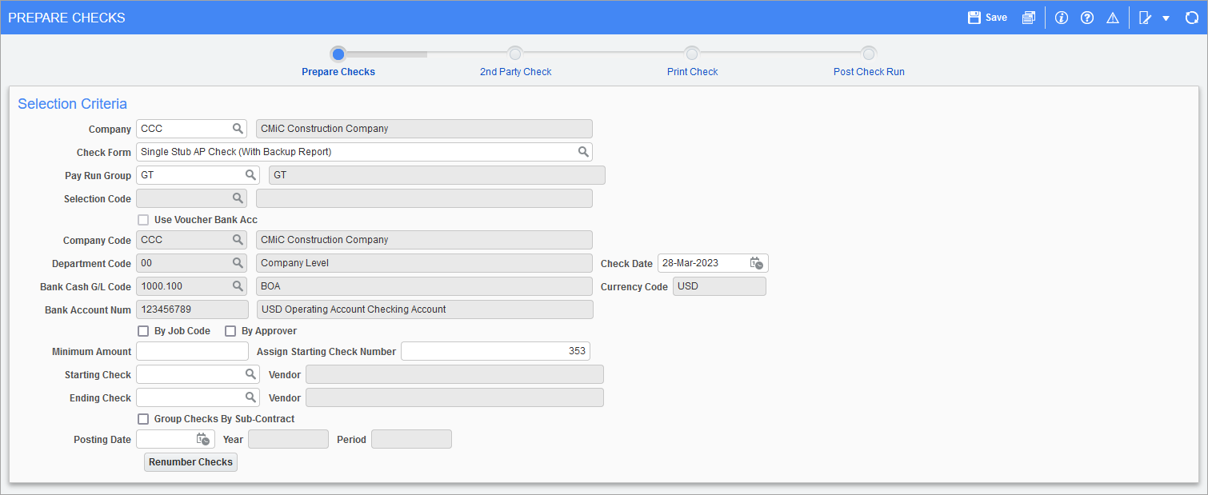This screenshot has width=1208, height=495.
Task: Toggle the Group Checks By Sub-Contract option
Action: pos(143,418)
